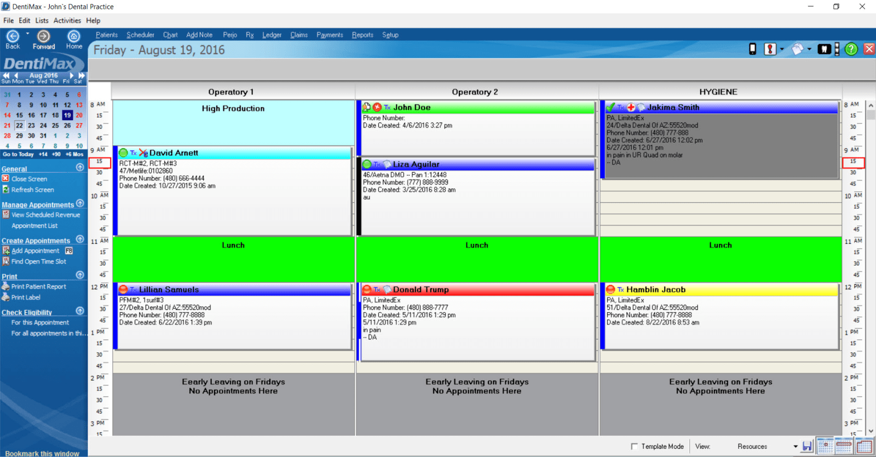Open the File menu
This screenshot has width=876, height=457.
pyautogui.click(x=9, y=20)
